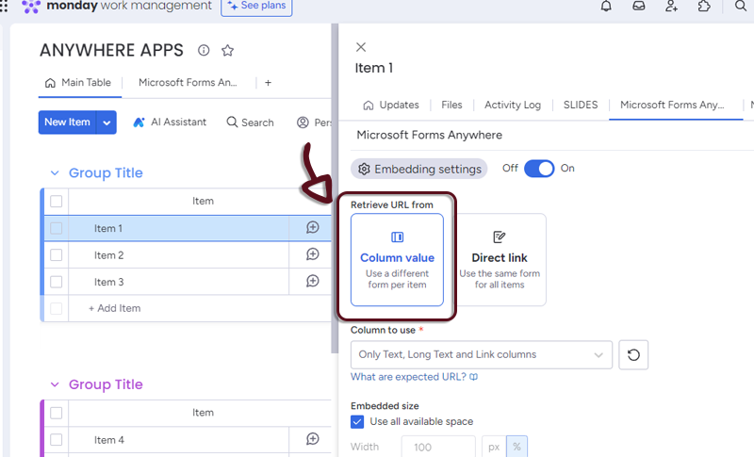Open the SLIDES tab
Image resolution: width=754 pixels, height=457 pixels.
[x=581, y=106]
